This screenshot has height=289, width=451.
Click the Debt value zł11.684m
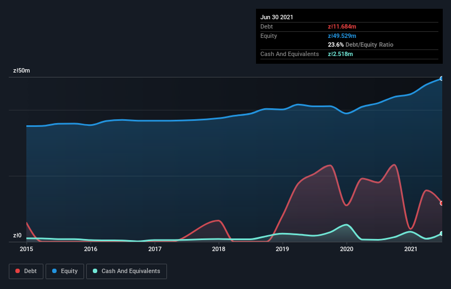[342, 26]
